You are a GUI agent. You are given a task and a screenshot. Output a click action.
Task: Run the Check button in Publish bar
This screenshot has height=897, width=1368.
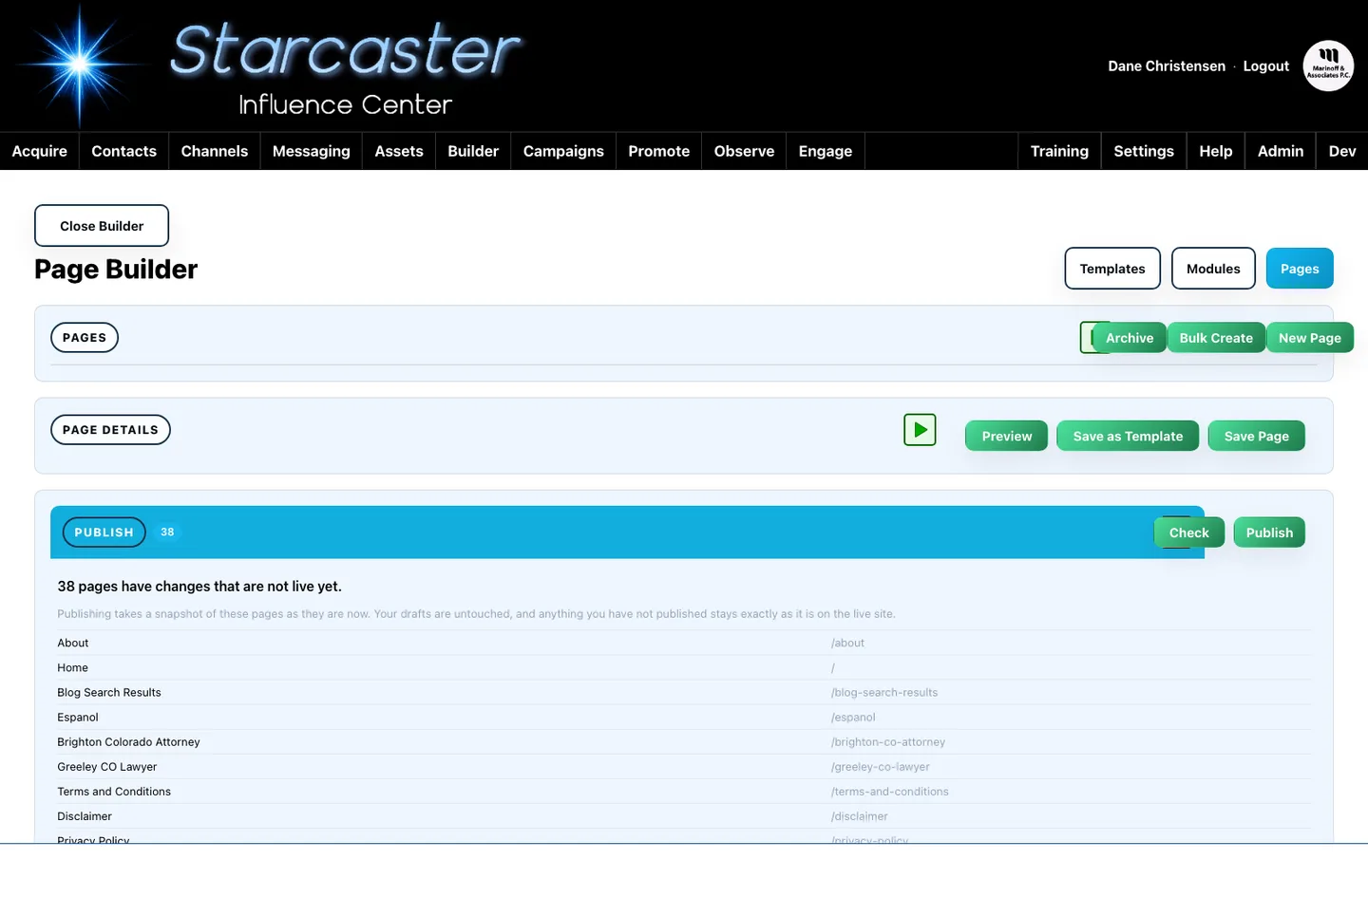[x=1189, y=533]
